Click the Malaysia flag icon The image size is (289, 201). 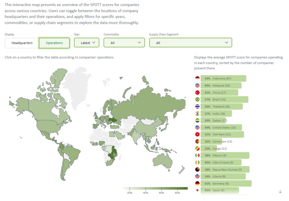197,85
